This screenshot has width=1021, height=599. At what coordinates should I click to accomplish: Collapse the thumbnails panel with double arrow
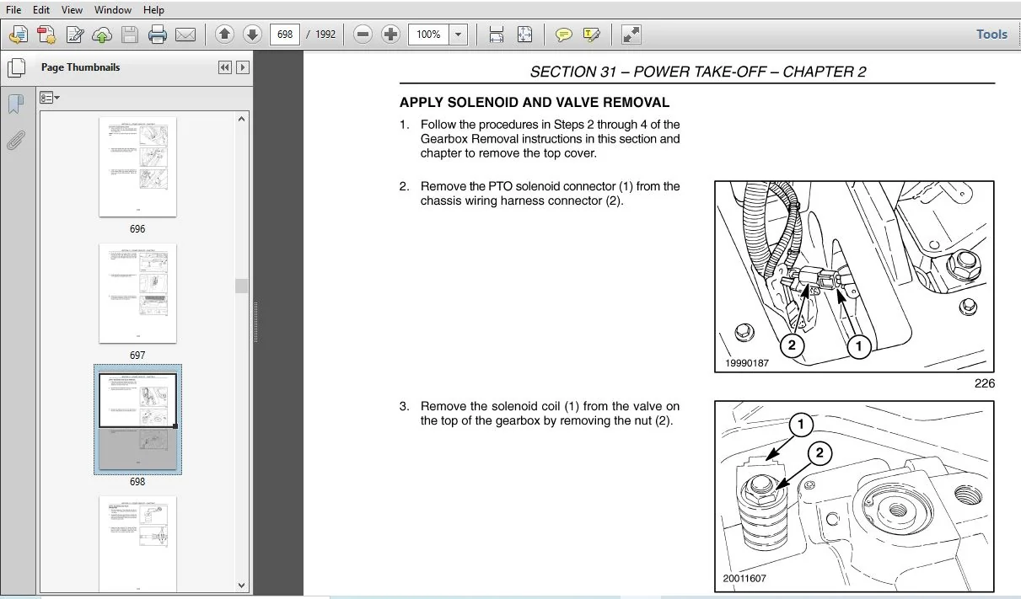tap(224, 67)
